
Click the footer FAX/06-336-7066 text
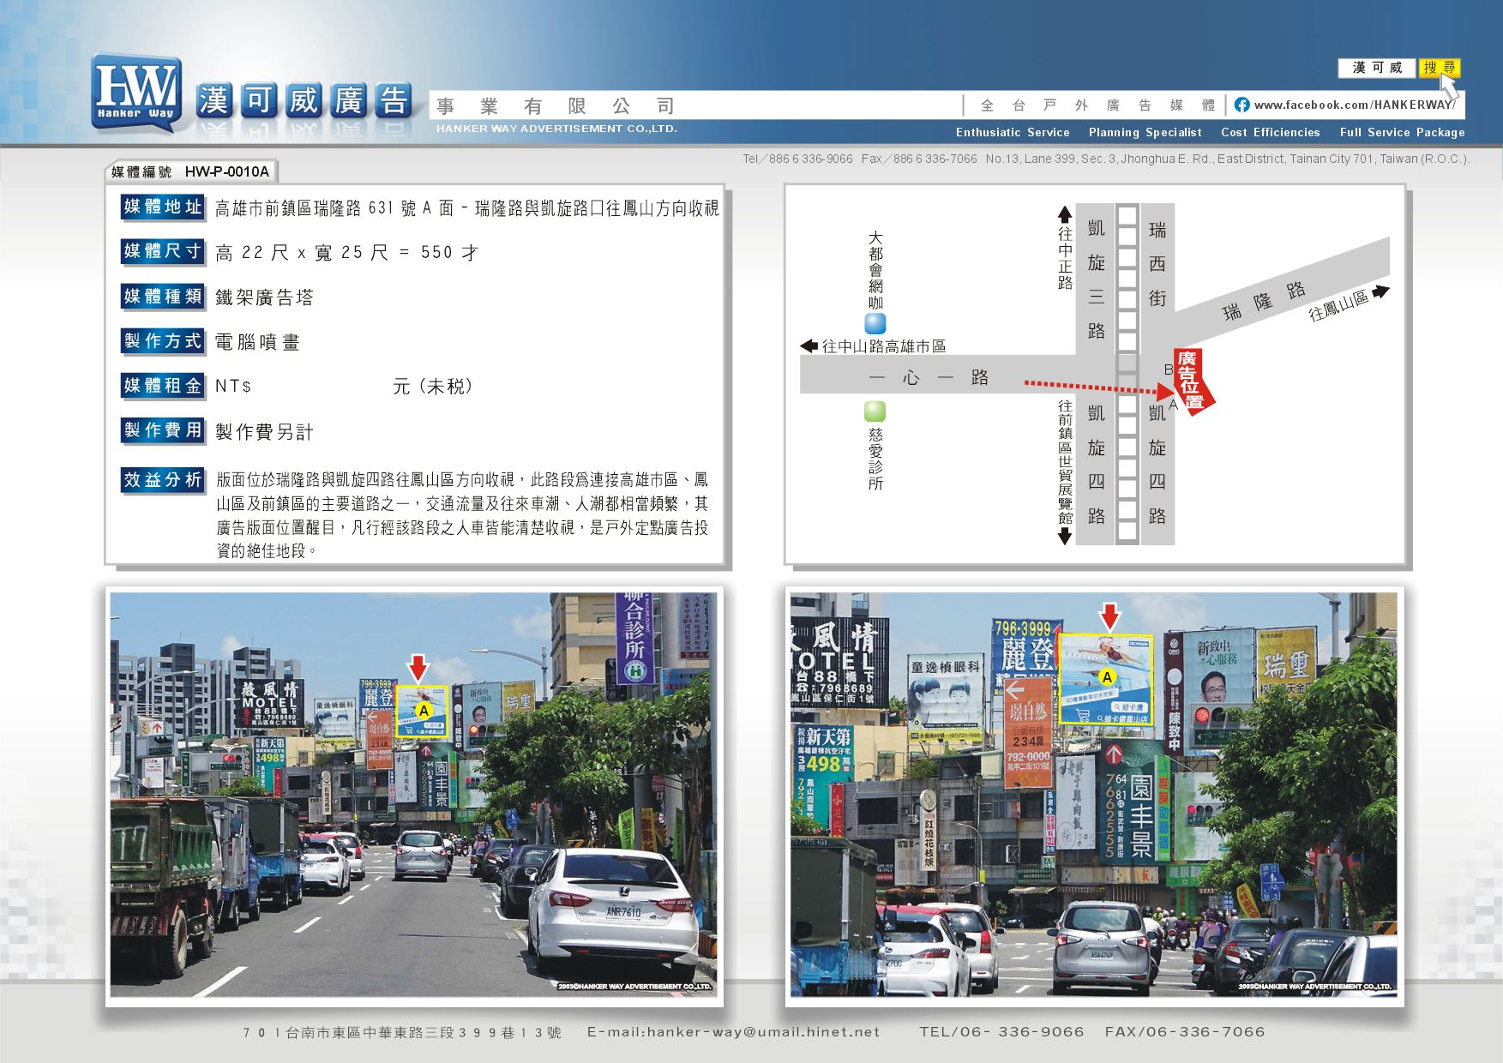[x=1185, y=1032]
